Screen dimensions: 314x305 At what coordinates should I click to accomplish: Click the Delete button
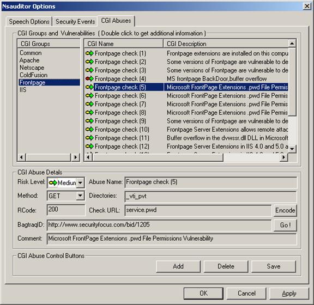pyautogui.click(x=226, y=266)
